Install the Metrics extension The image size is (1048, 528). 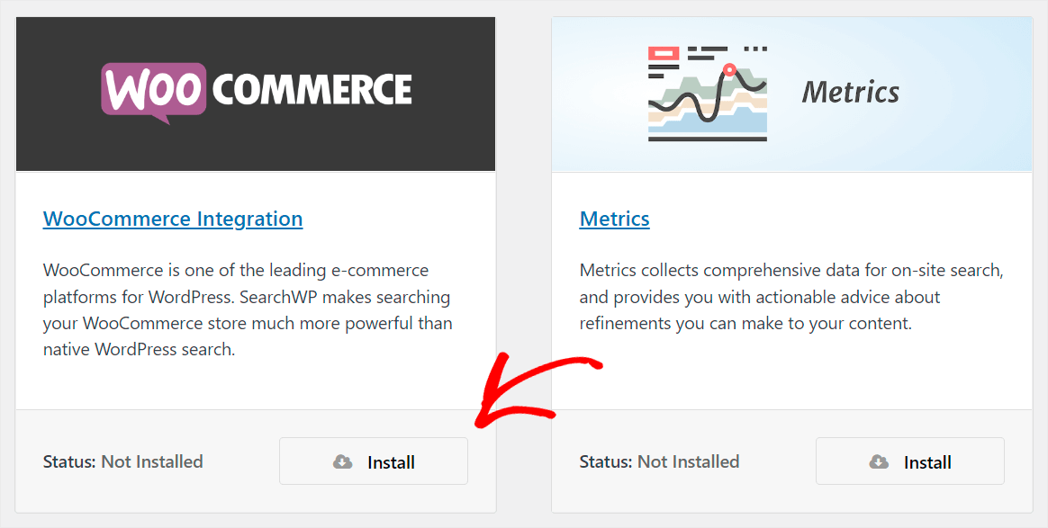coord(909,461)
